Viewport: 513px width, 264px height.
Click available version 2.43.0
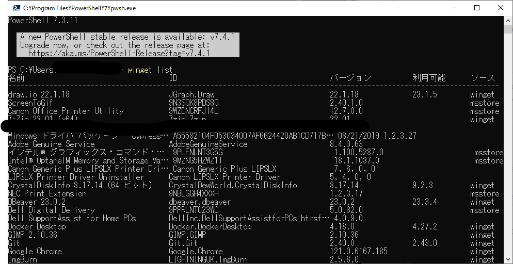pos(424,243)
